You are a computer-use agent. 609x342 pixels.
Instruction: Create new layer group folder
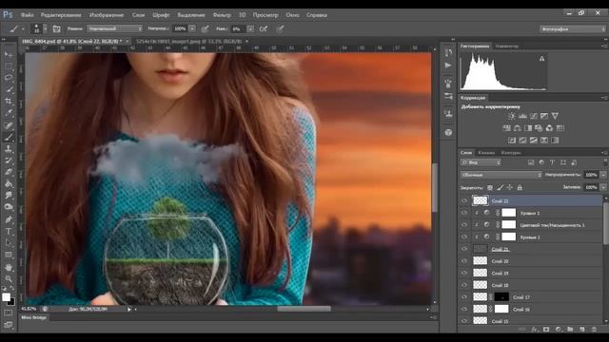pyautogui.click(x=570, y=330)
